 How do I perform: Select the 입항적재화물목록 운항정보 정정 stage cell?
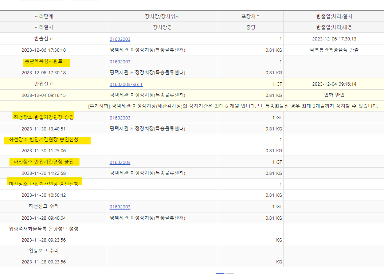[44, 229]
